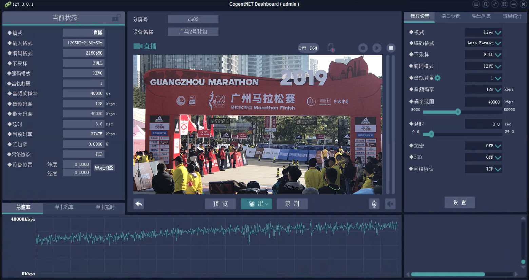Viewport: 529px width, 280px height.
Task: Switch to the multi-screen grid view
Action: 504,4
